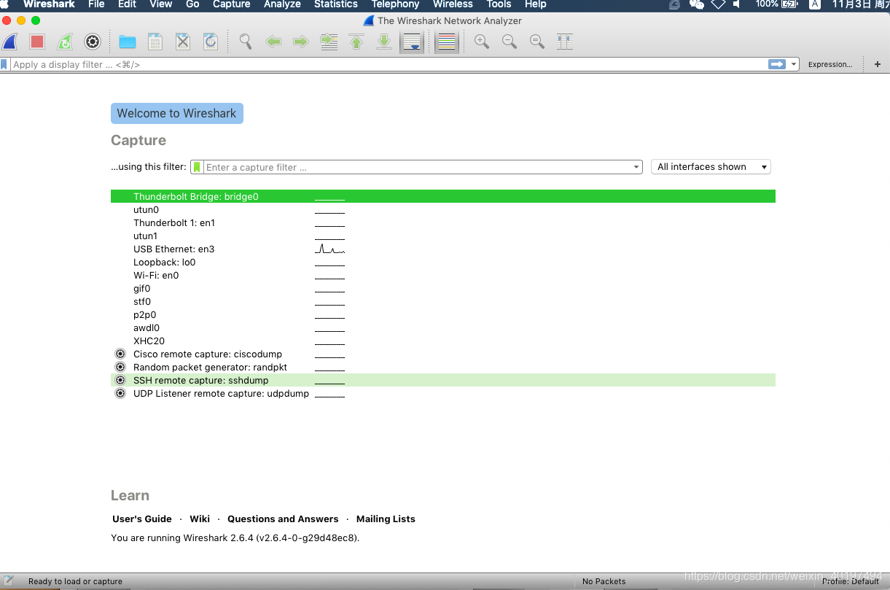Select Thunderbolt Bridge: bridge0 interface
This screenshot has height=590, width=890.
[443, 196]
